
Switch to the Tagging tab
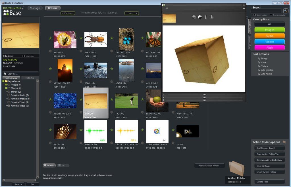coord(29,78)
